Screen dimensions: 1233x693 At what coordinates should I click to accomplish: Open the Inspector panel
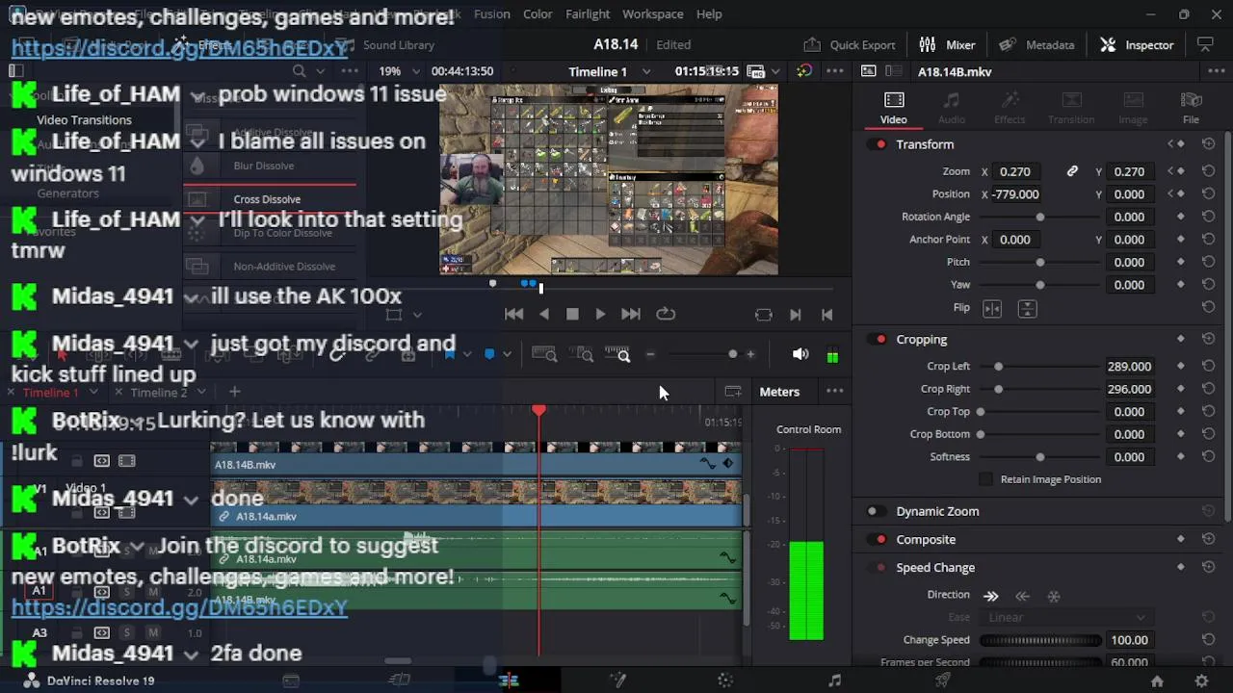point(1138,44)
